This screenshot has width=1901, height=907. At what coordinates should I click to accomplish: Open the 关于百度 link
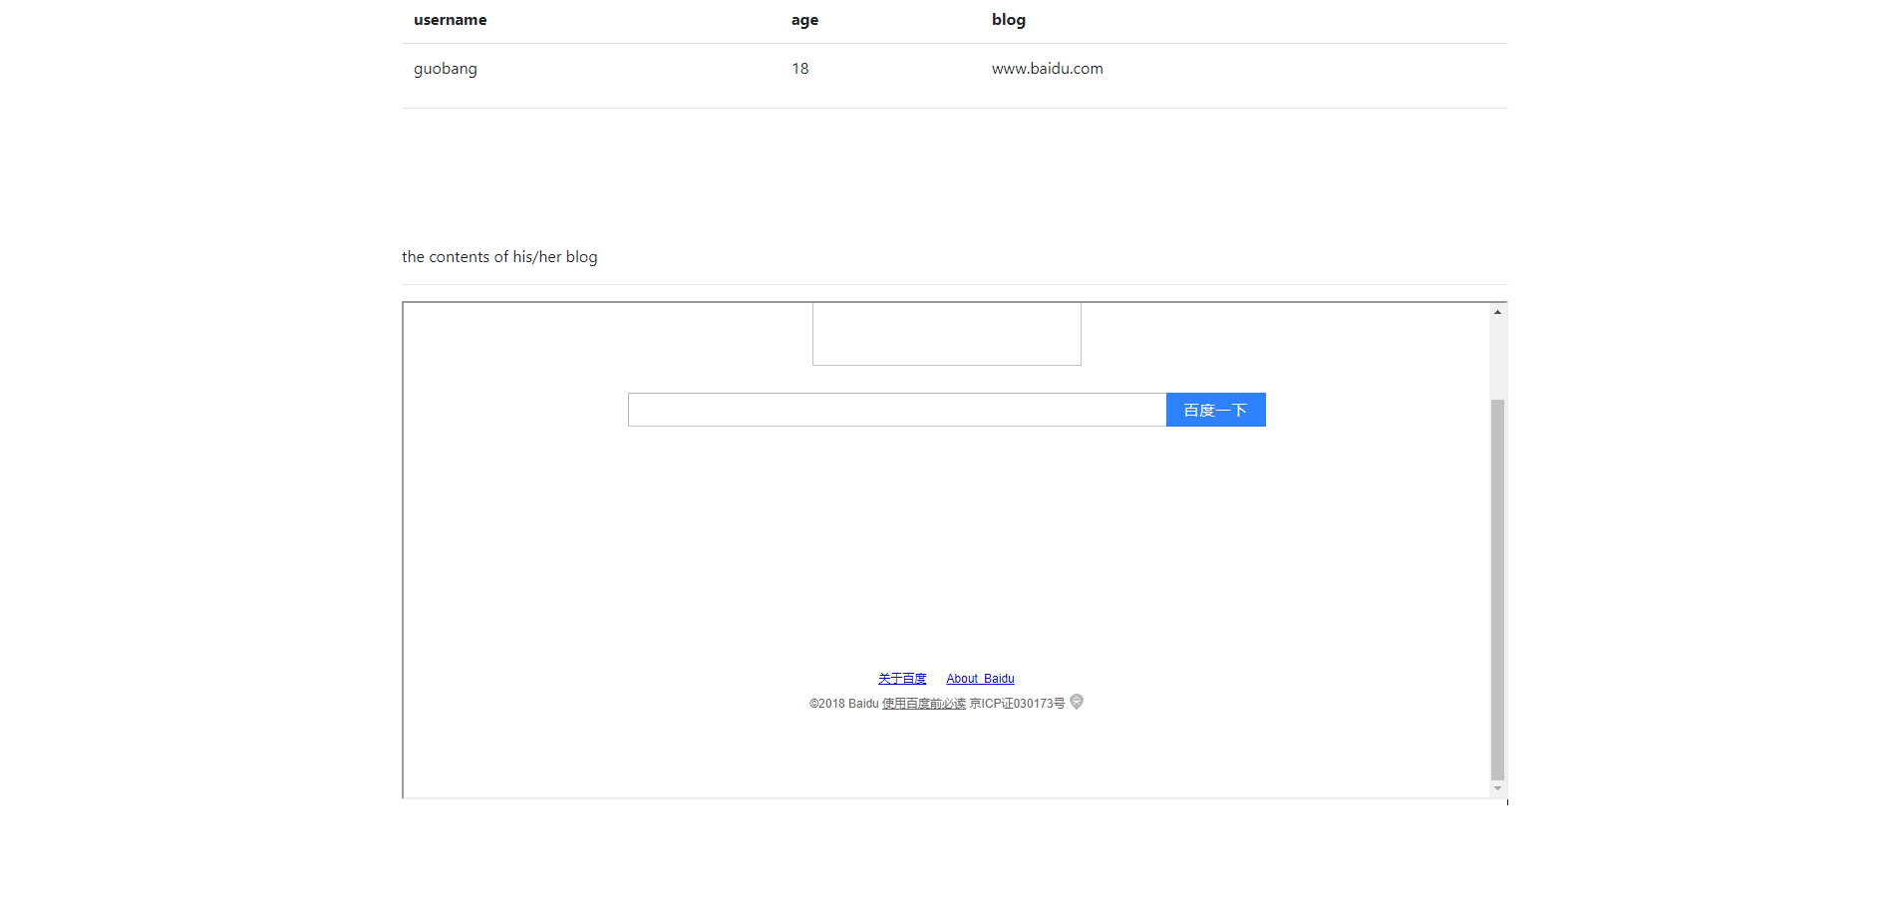(902, 679)
